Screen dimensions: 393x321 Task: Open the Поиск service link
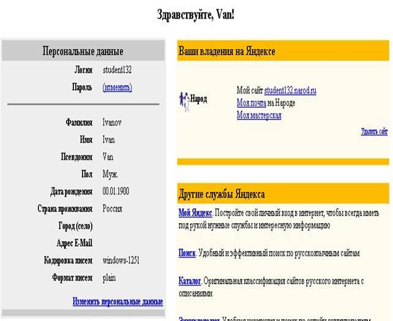[187, 253]
